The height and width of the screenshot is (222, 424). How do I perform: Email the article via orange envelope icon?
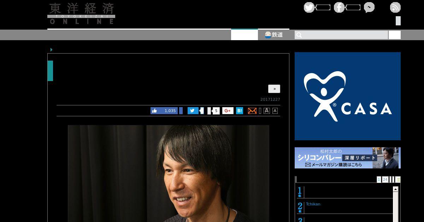click(252, 111)
